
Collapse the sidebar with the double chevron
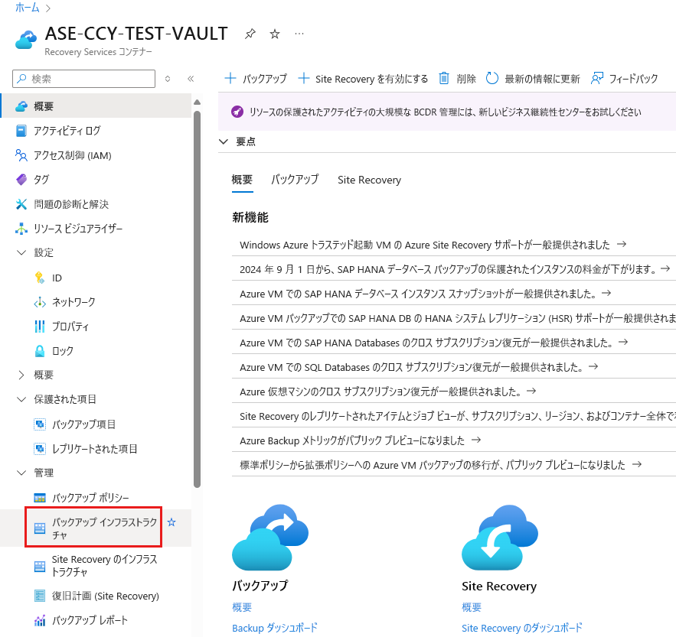pos(191,79)
